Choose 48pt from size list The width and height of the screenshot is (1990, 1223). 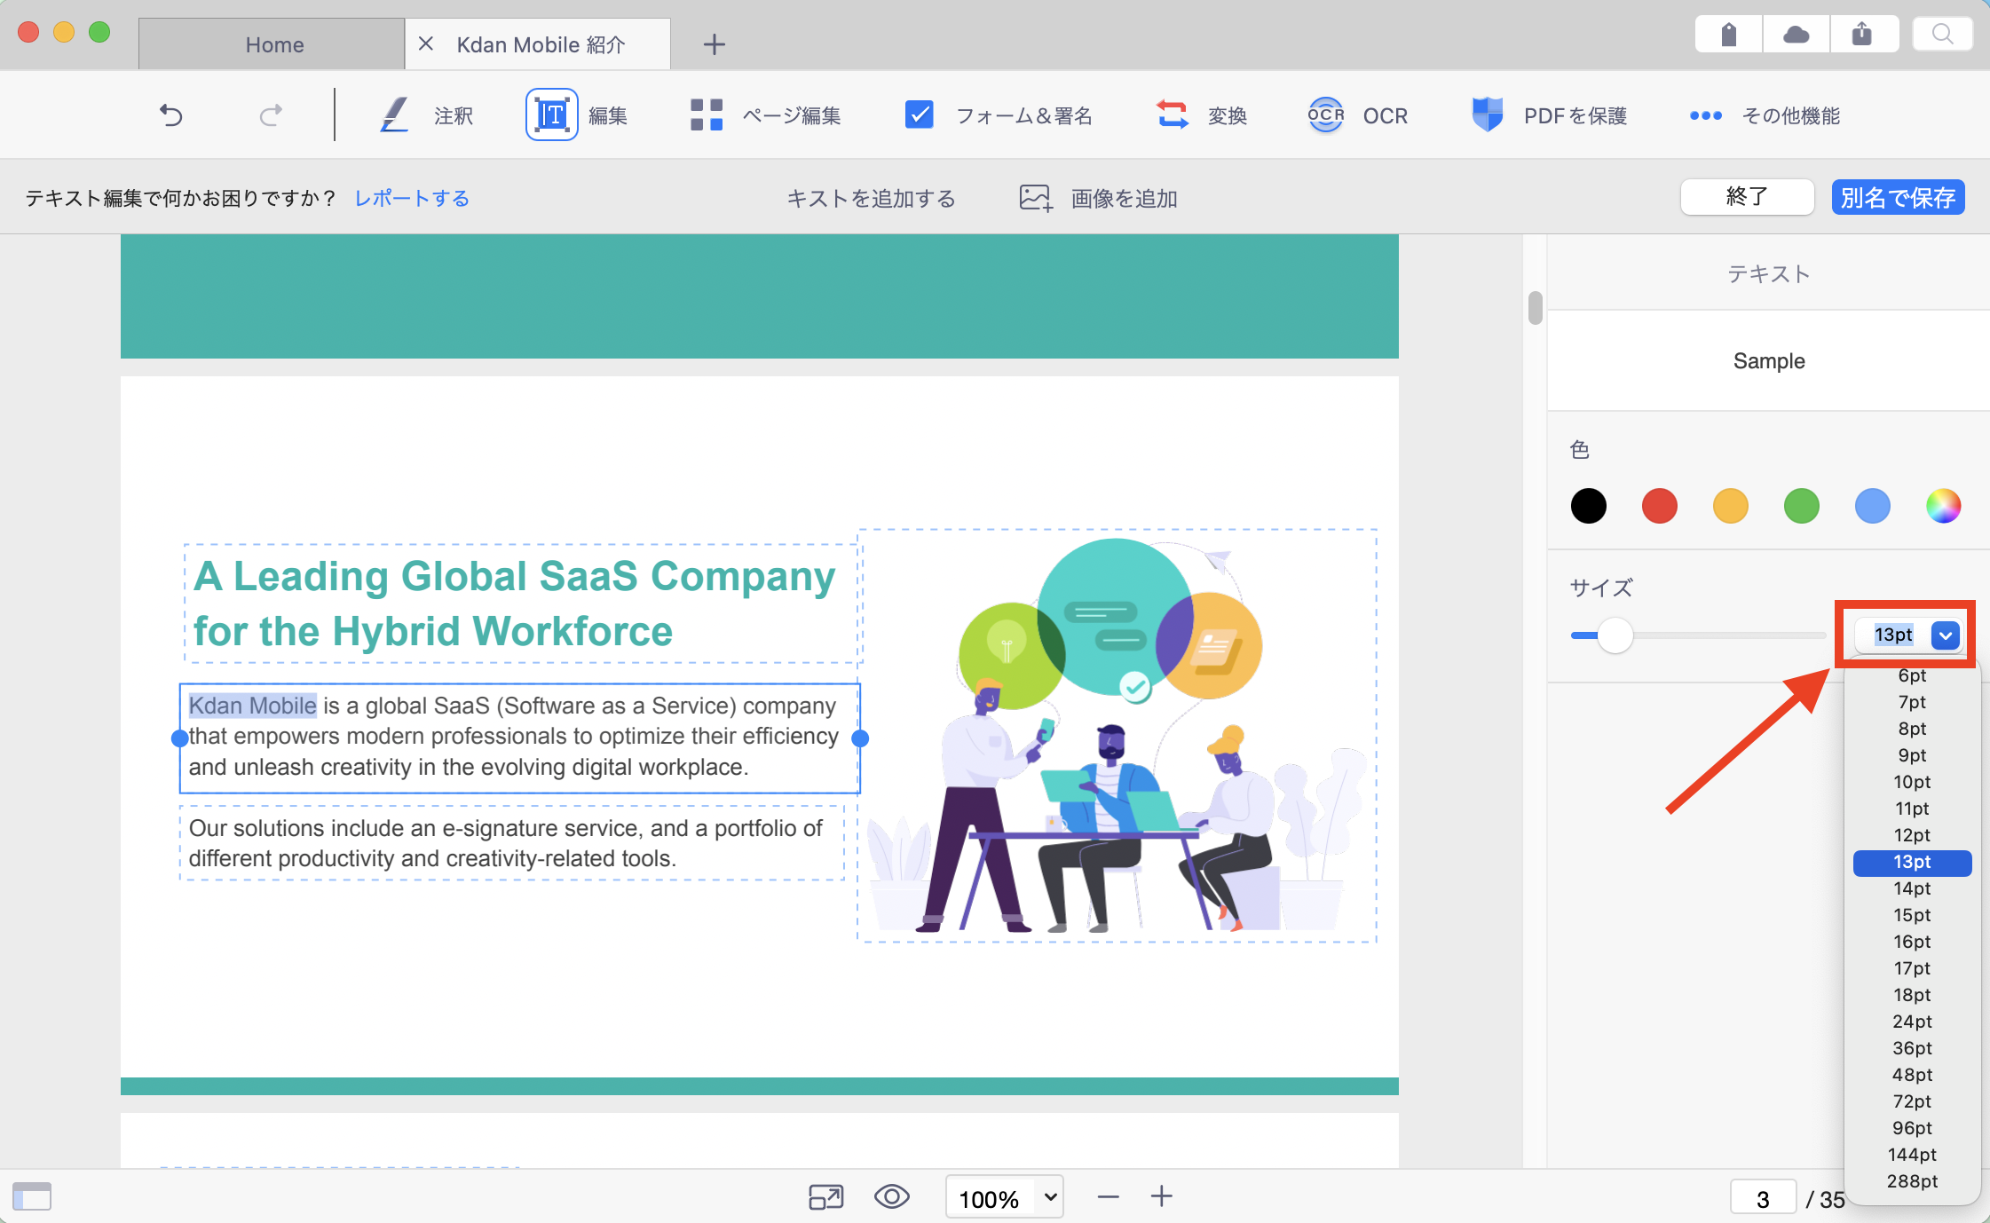click(1912, 1075)
